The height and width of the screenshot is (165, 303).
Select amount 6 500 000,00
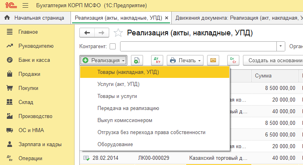click(x=280, y=134)
